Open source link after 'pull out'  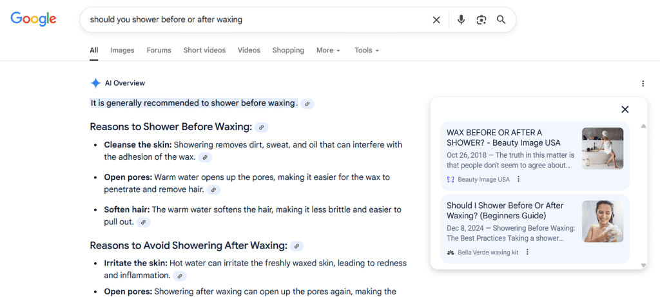point(143,222)
